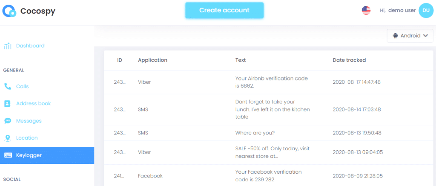This screenshot has width=436, height=186.
Task: Click the Cocospy brand name
Action: tap(38, 11)
